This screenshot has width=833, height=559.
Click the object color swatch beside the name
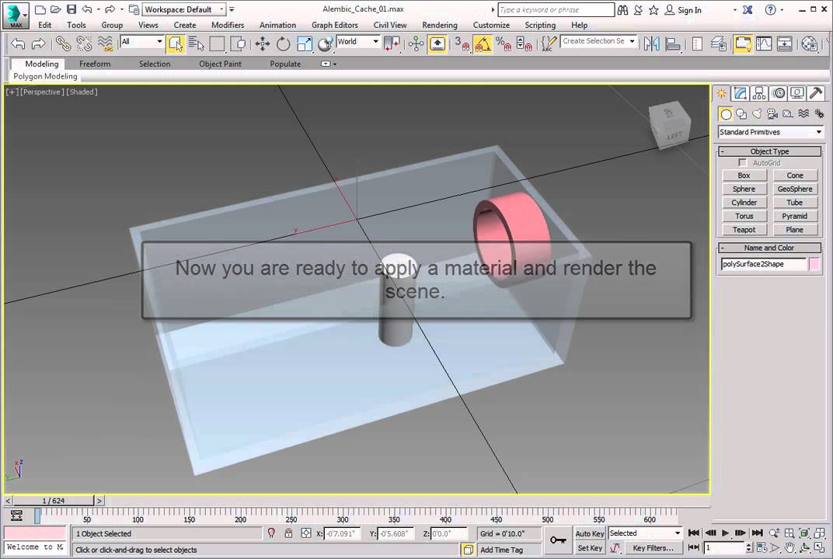pyautogui.click(x=814, y=264)
